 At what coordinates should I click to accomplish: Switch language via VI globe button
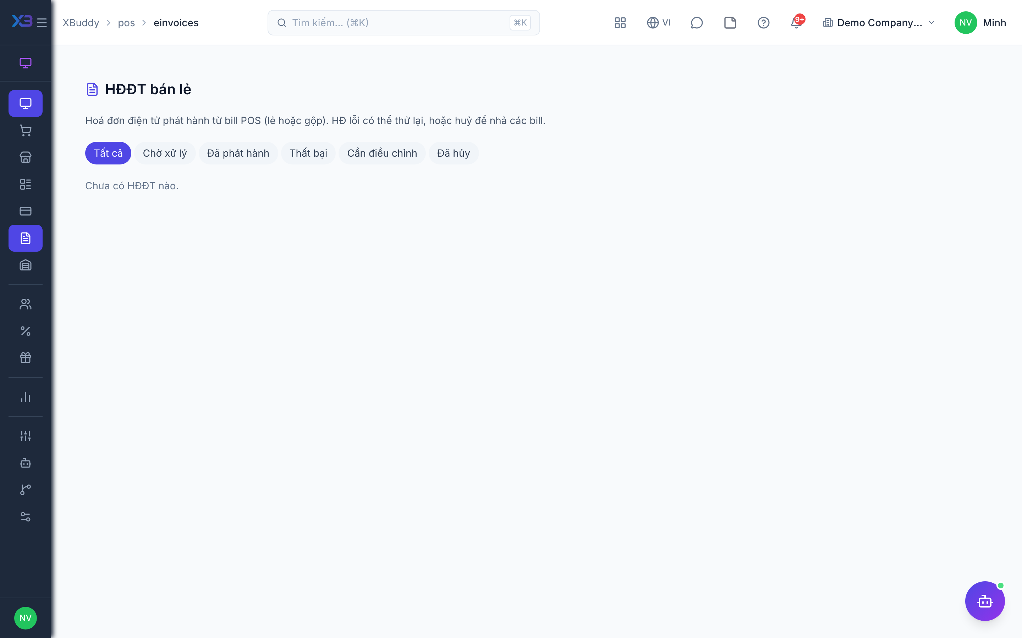pyautogui.click(x=659, y=23)
